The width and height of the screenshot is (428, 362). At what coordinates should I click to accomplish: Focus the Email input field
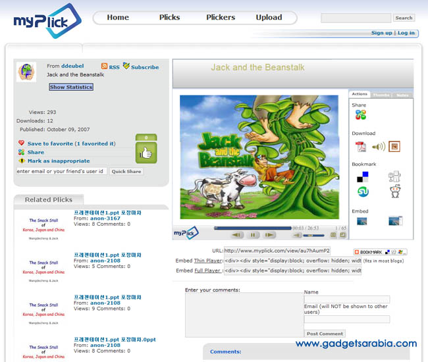click(x=347, y=319)
